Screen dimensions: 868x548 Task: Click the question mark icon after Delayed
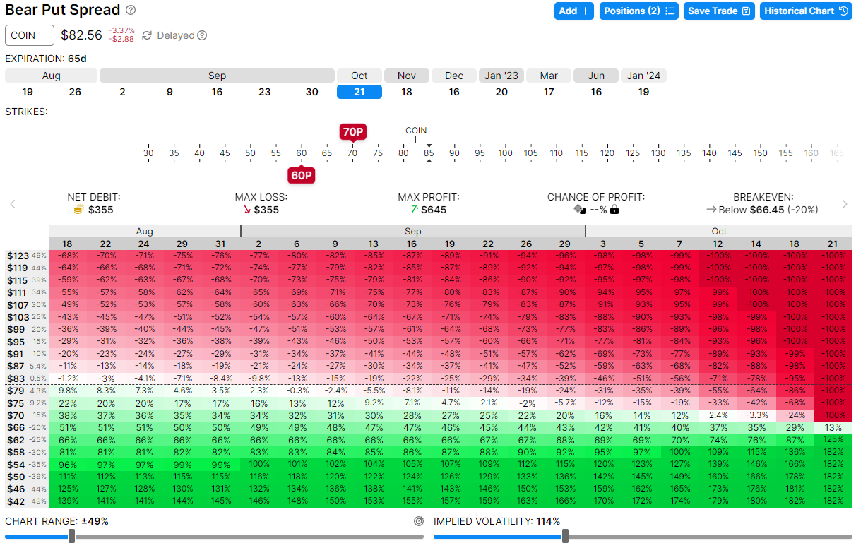(203, 35)
